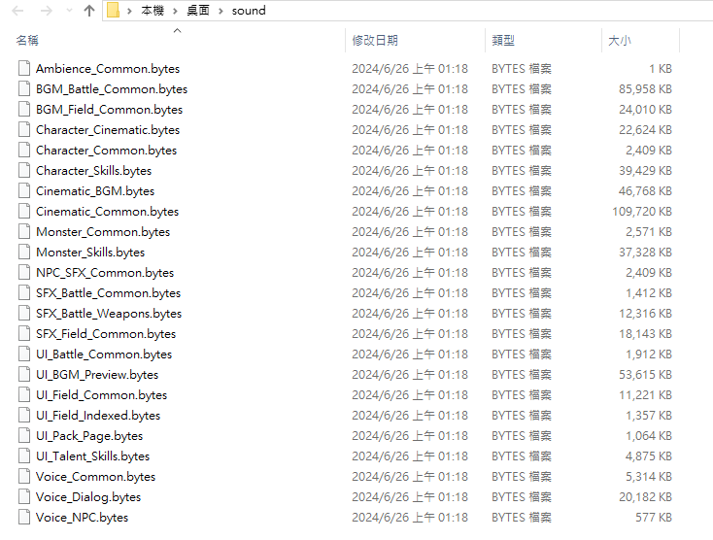The width and height of the screenshot is (713, 540).
Task: Select the Cinematic_Common.bytes file icon
Action: [x=24, y=211]
